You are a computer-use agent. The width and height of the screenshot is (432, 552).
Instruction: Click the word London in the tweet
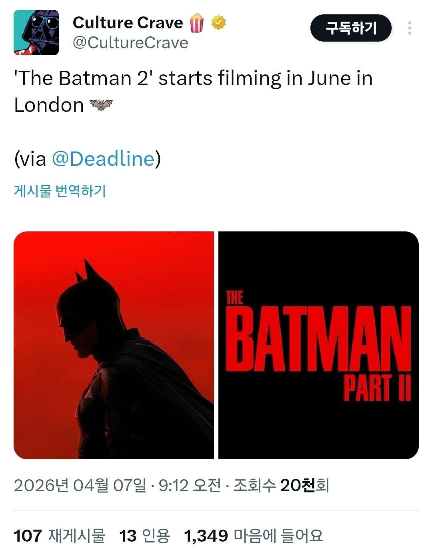49,105
